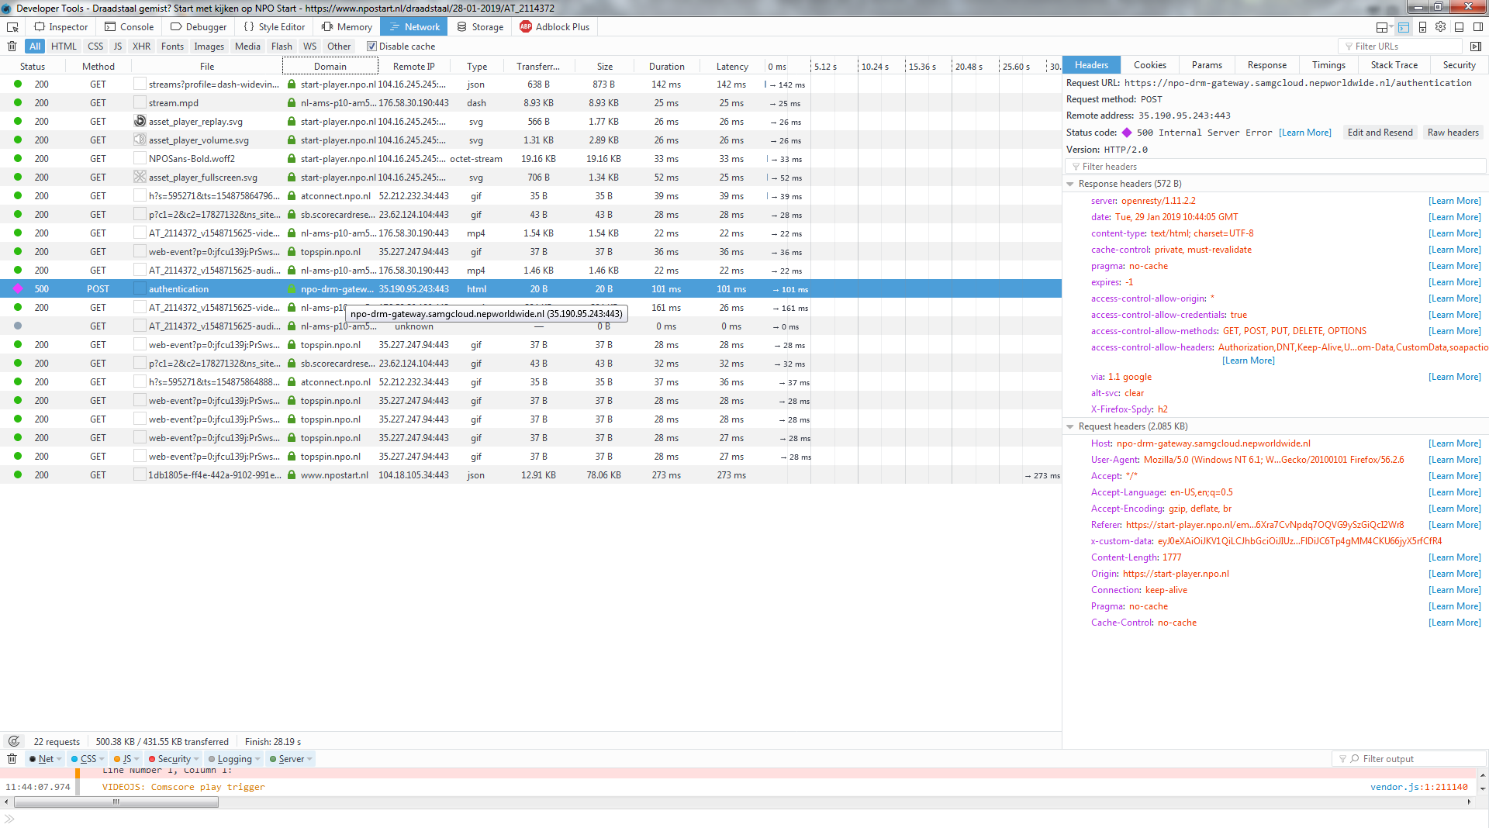Toggle the WS request filter

coord(309,47)
